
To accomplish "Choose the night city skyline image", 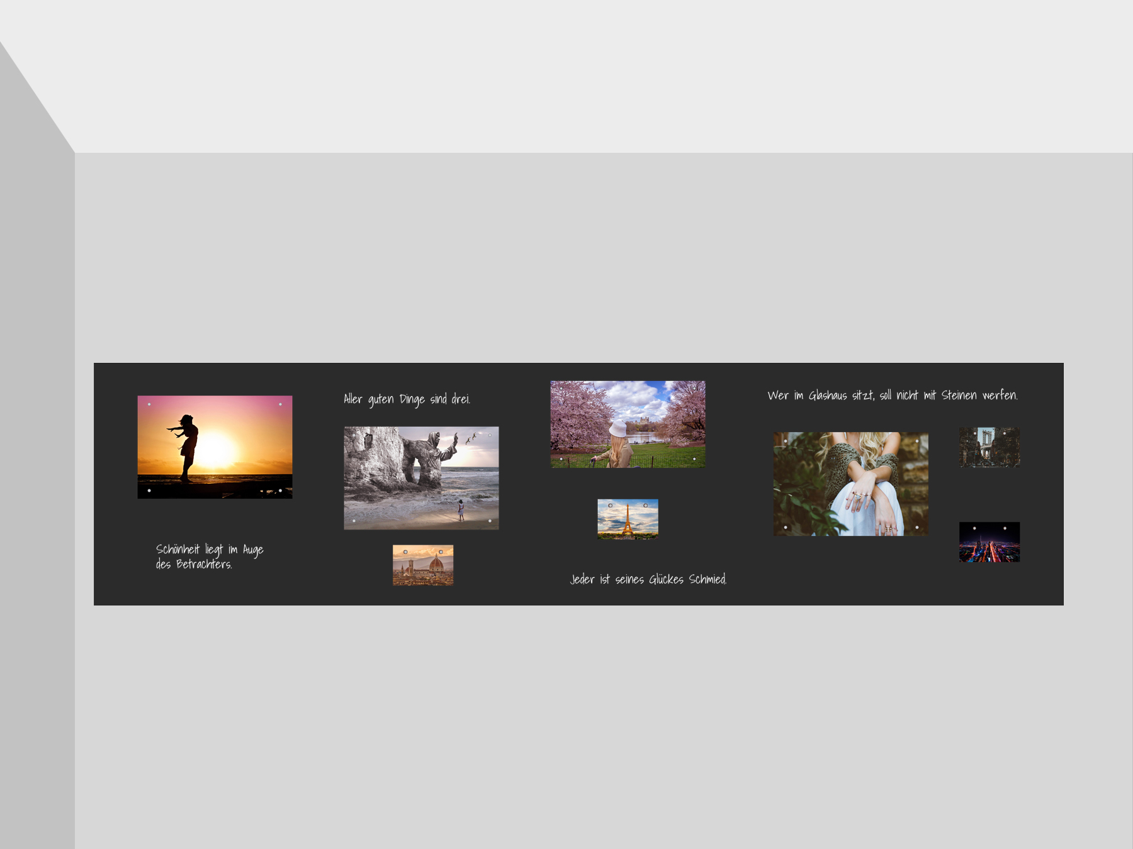I will (x=989, y=541).
